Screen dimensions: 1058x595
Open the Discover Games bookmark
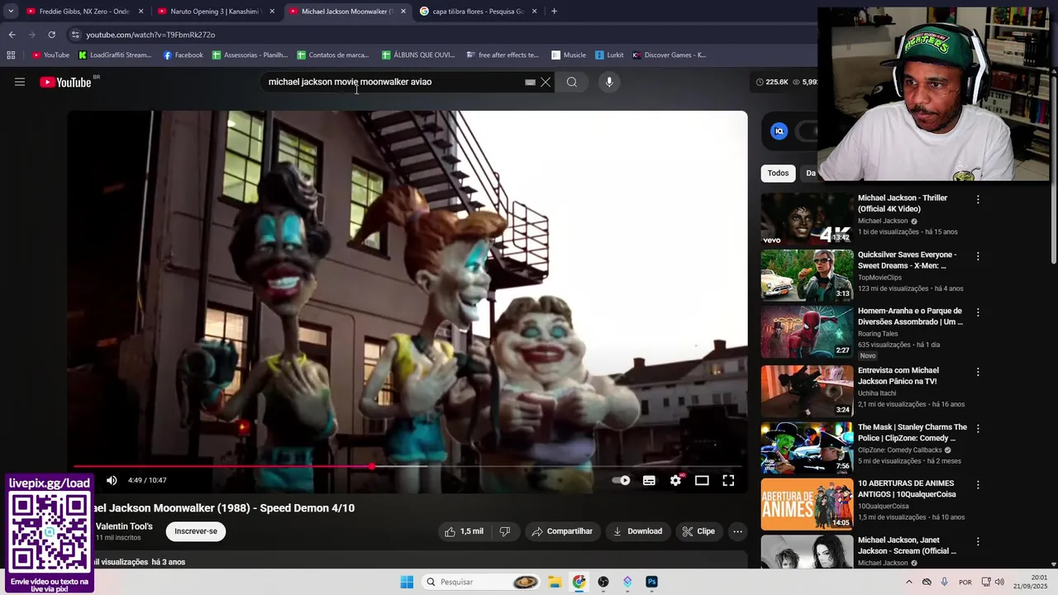[x=669, y=55]
